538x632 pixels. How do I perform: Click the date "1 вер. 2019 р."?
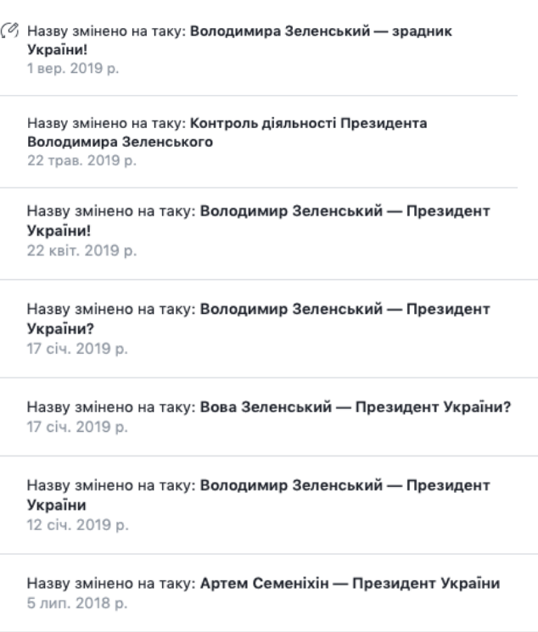coord(72,67)
